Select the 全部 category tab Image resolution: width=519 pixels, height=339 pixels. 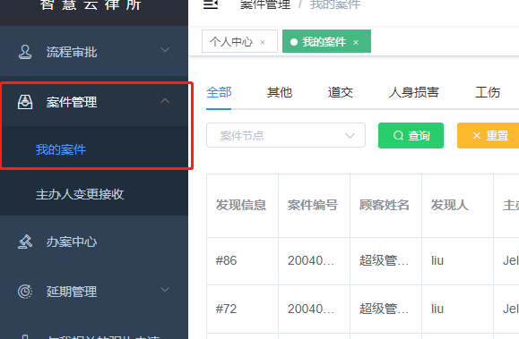[x=219, y=92]
